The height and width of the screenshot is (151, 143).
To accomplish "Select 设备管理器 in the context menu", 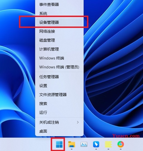I will (59, 22).
